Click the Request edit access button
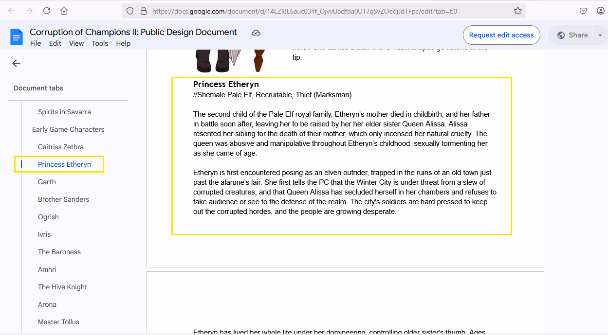The width and height of the screenshot is (608, 335). (x=501, y=35)
